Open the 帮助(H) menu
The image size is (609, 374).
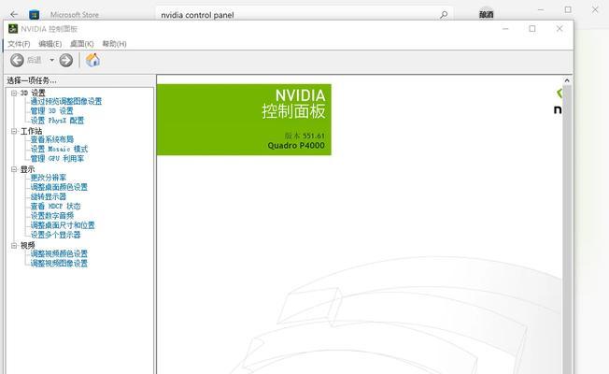114,44
